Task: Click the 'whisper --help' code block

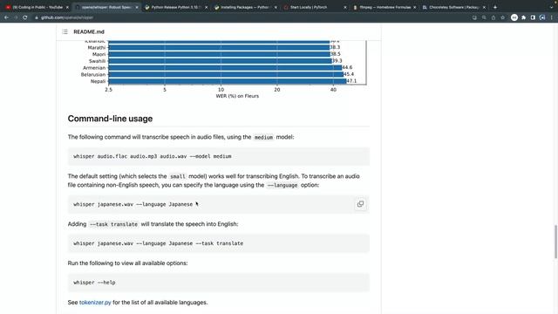Action: pyautogui.click(x=219, y=283)
